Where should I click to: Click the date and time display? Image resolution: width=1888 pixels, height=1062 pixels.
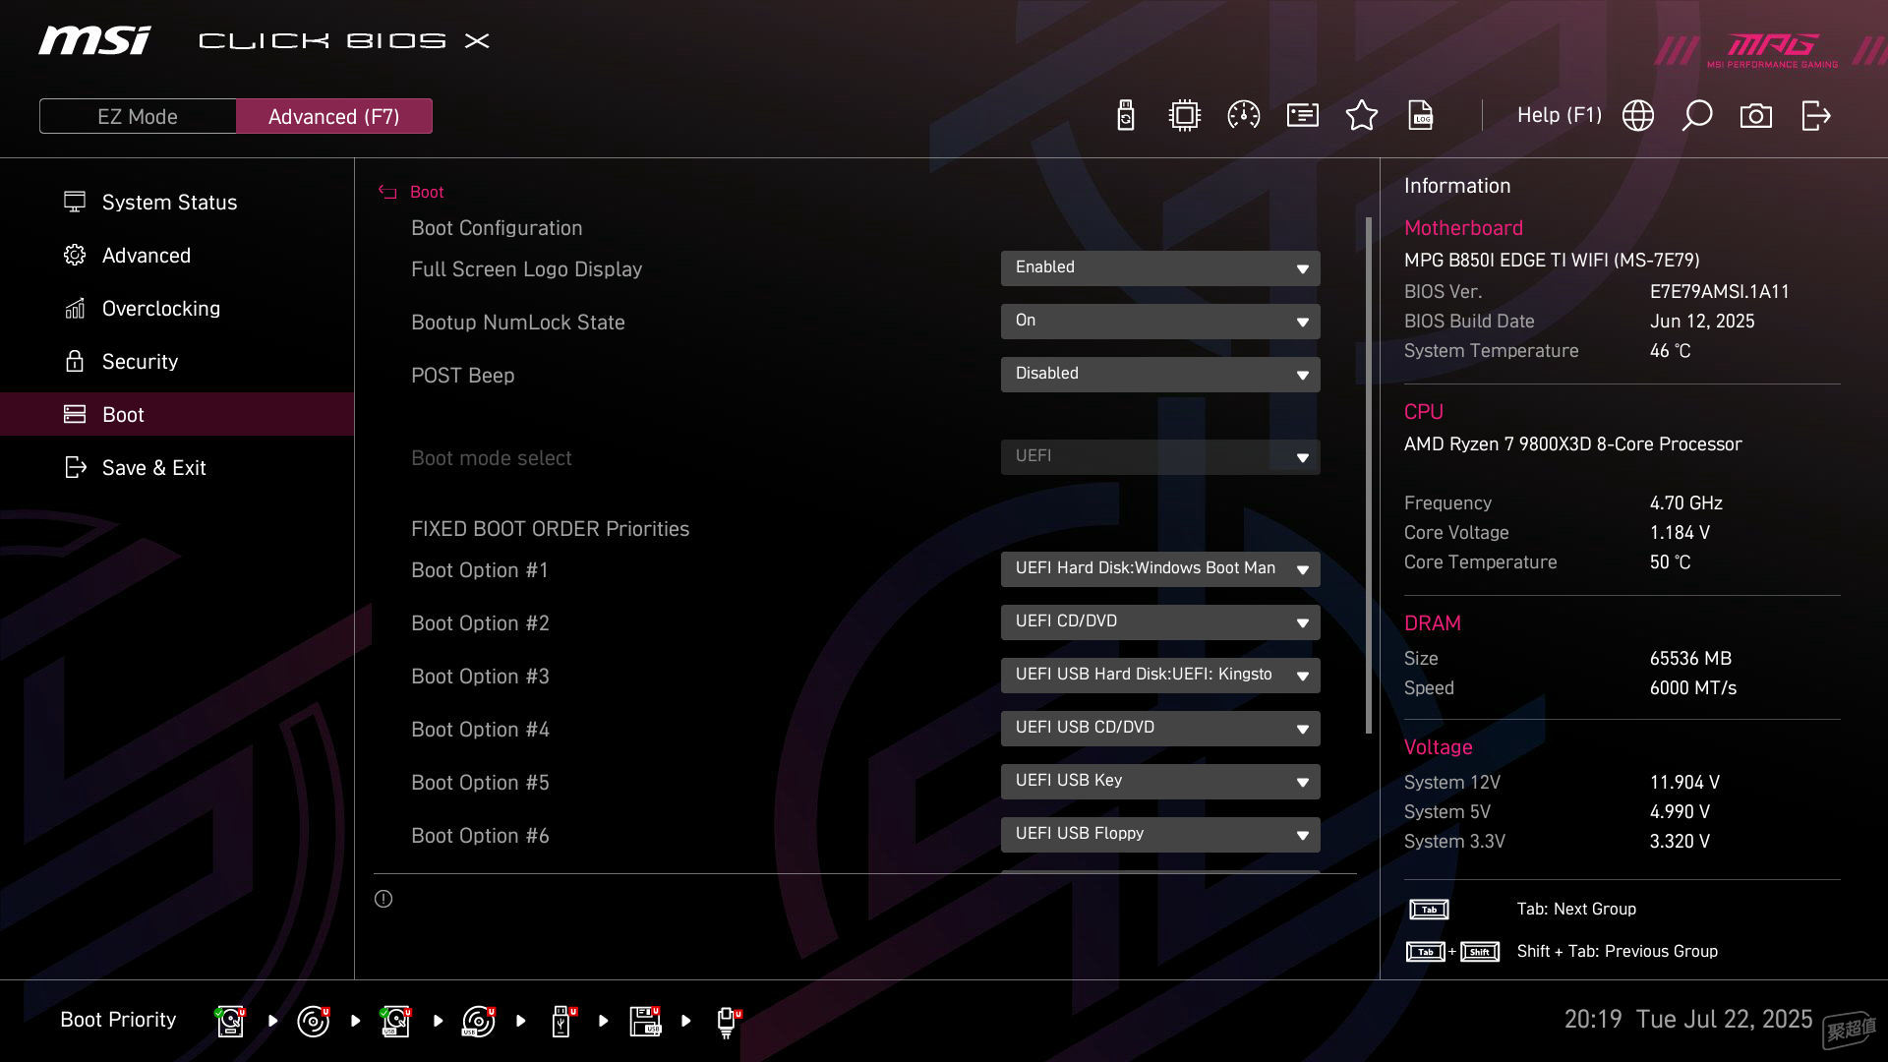1687,1020
